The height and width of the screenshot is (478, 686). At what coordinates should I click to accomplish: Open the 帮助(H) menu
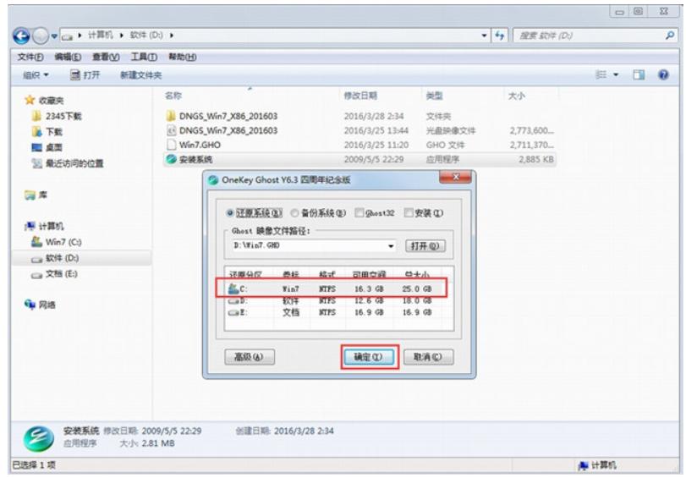tap(183, 57)
